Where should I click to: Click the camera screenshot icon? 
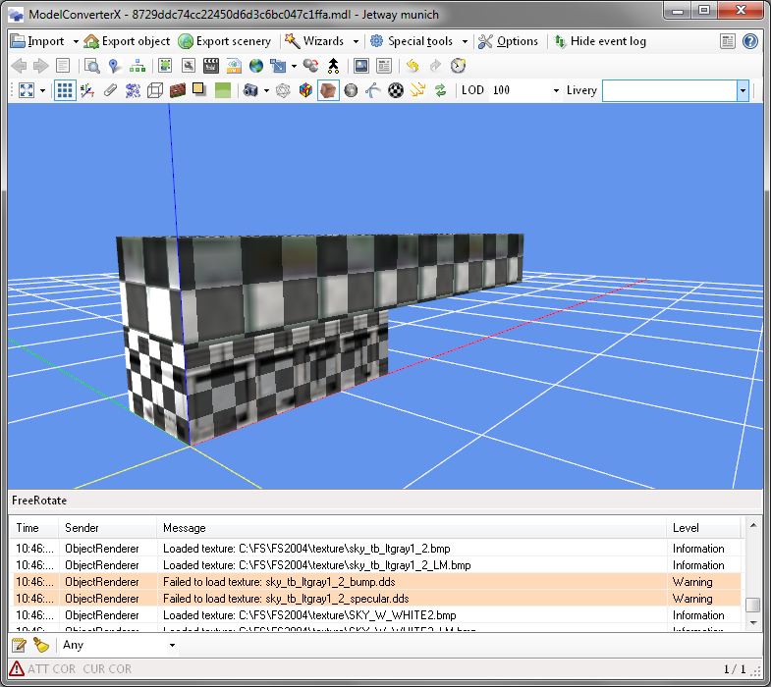tap(250, 90)
